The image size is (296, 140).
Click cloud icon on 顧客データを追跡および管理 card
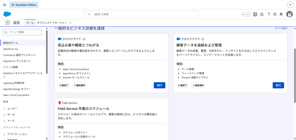point(178,39)
